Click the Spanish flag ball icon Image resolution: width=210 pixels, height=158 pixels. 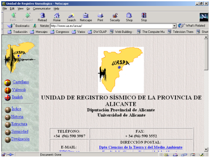tap(8, 83)
